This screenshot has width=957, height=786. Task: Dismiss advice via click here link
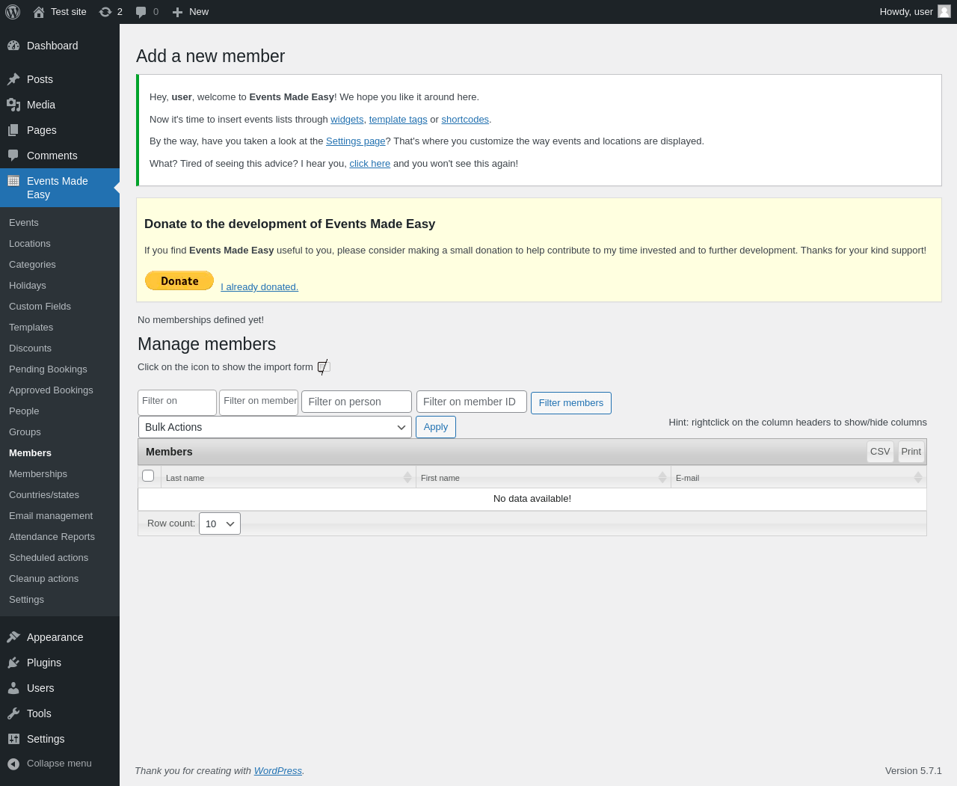point(370,164)
